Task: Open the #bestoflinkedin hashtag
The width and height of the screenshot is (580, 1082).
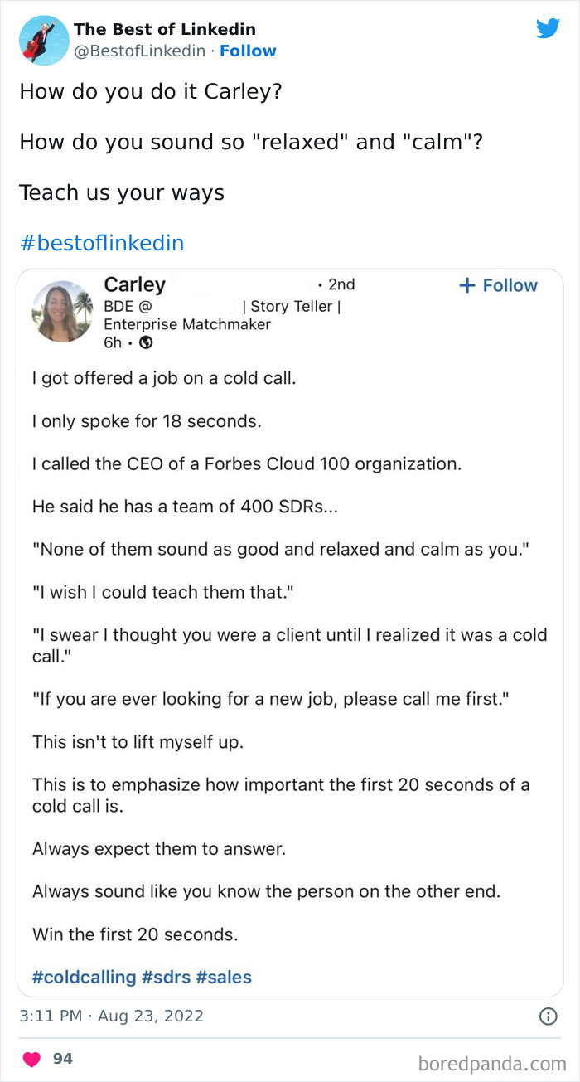Action: 101,243
